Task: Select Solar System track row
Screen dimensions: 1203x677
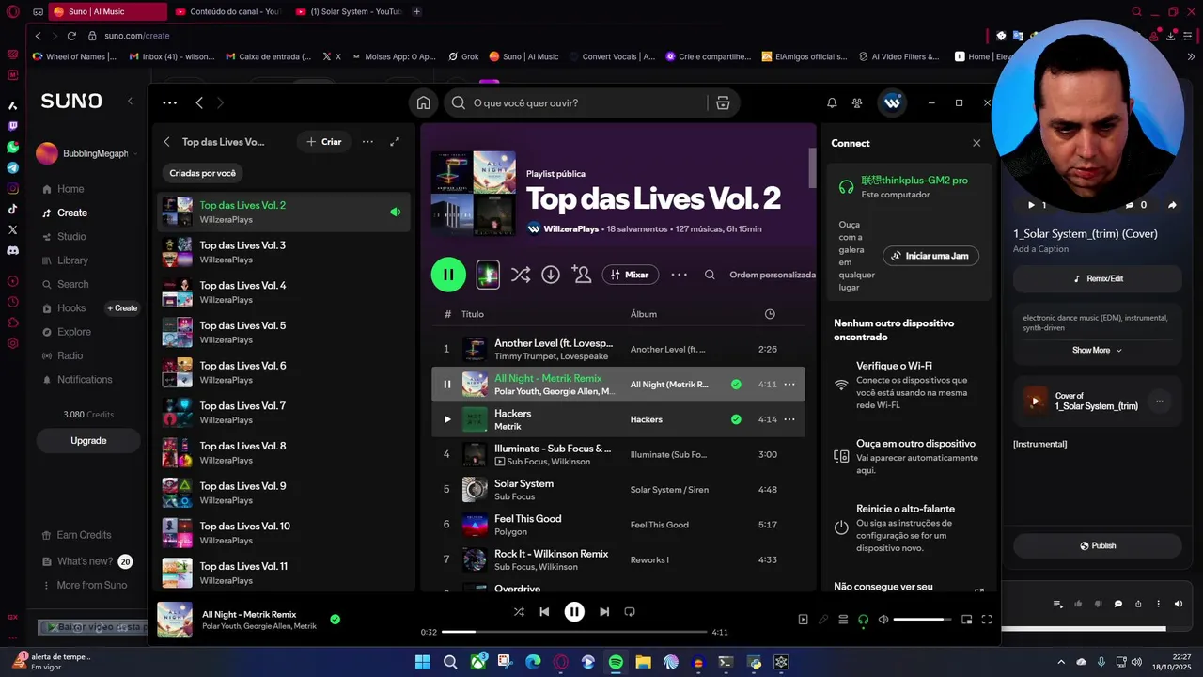Action: click(617, 490)
